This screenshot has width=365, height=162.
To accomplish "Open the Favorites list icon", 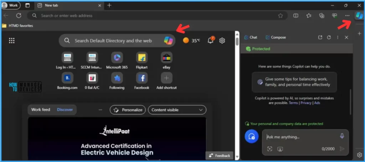I will pos(309,16).
